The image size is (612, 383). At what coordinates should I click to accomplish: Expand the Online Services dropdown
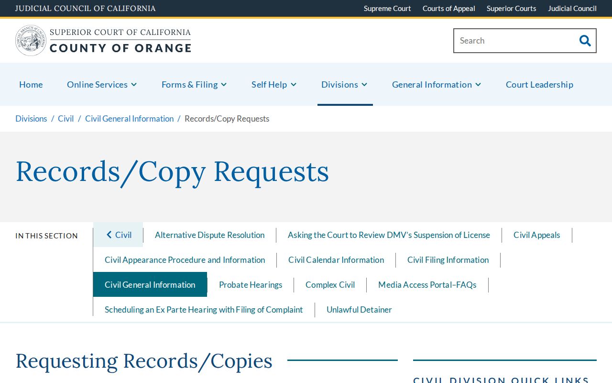point(102,84)
